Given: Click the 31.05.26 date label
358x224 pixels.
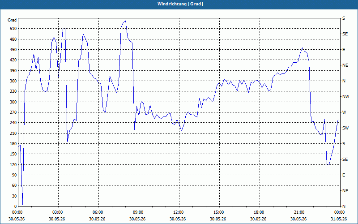Looking at the screenshot, I should 339,219.
